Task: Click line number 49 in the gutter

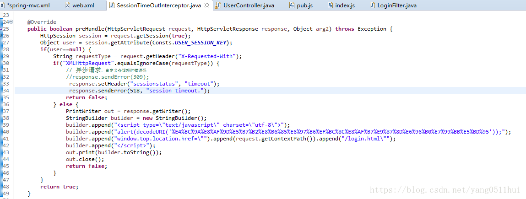Action: [5, 194]
